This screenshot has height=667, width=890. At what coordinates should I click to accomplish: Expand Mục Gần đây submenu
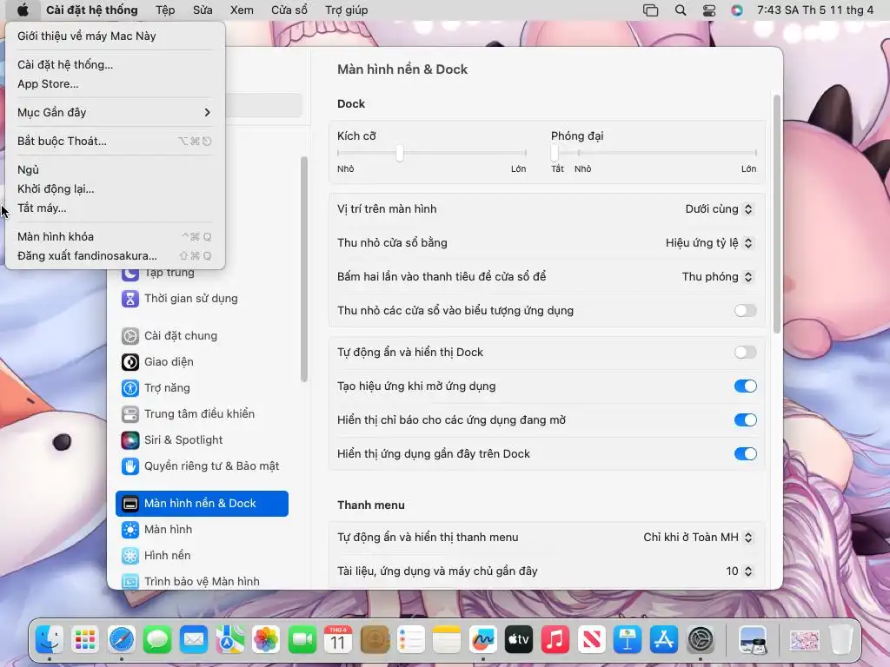115,112
